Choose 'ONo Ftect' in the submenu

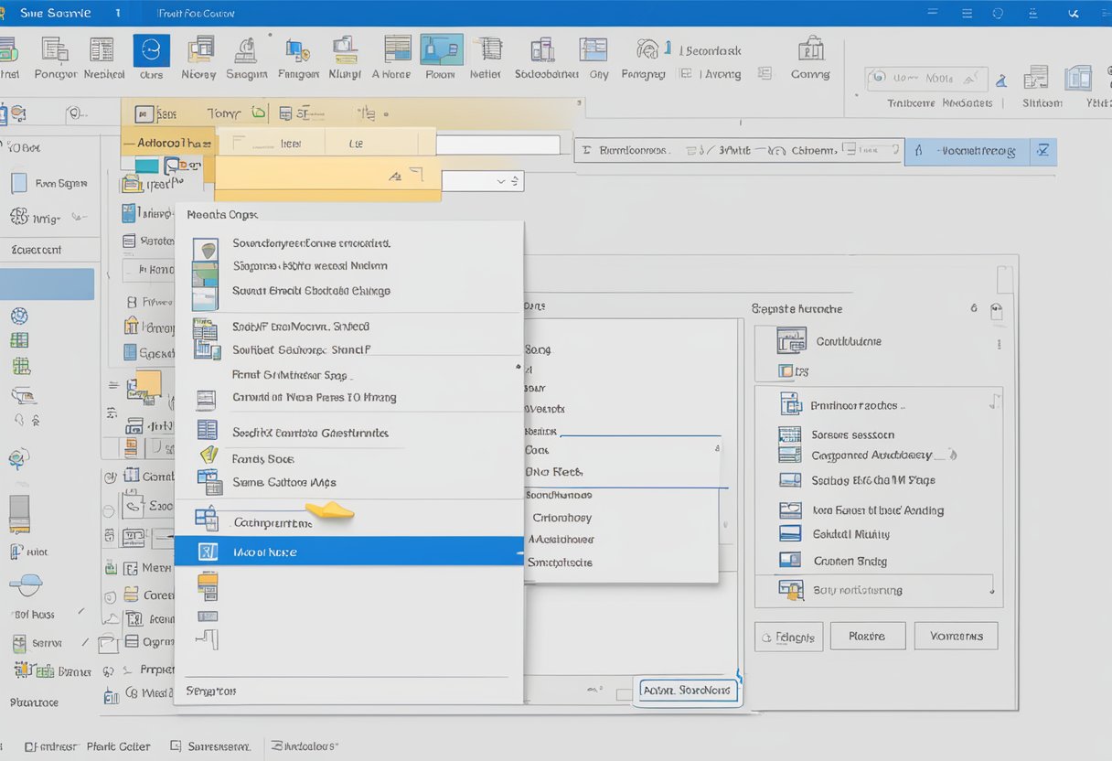(554, 472)
